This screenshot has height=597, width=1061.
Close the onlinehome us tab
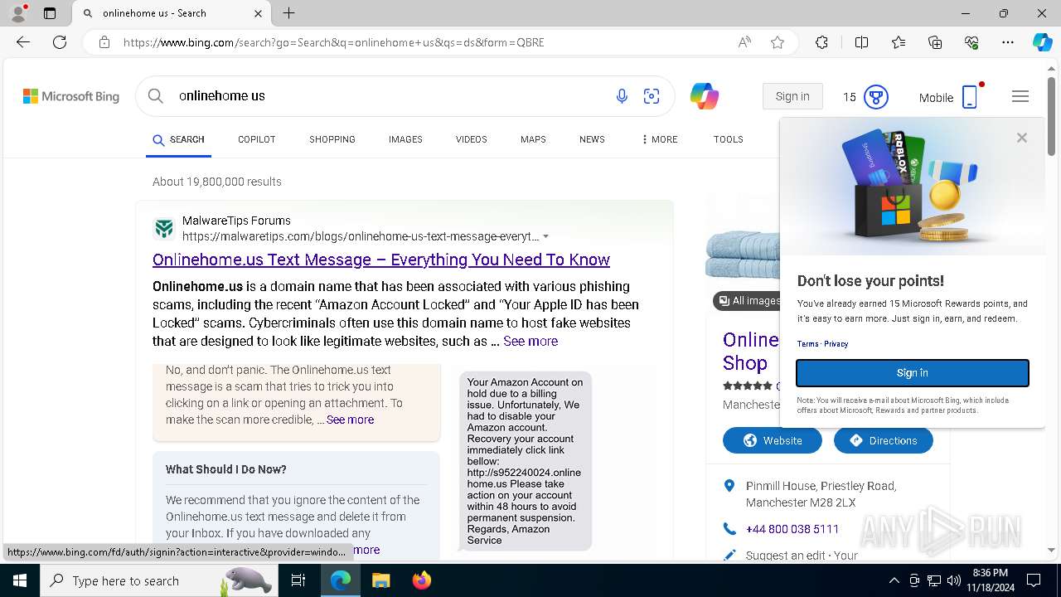[258, 13]
